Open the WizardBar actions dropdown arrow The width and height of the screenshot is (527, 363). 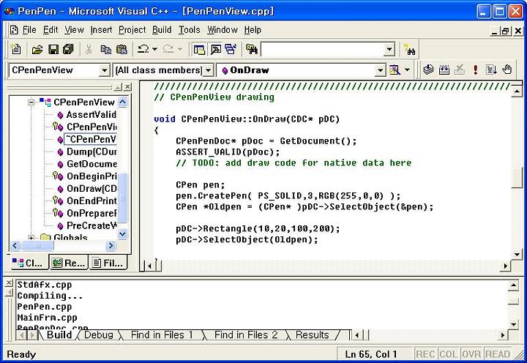click(407, 70)
